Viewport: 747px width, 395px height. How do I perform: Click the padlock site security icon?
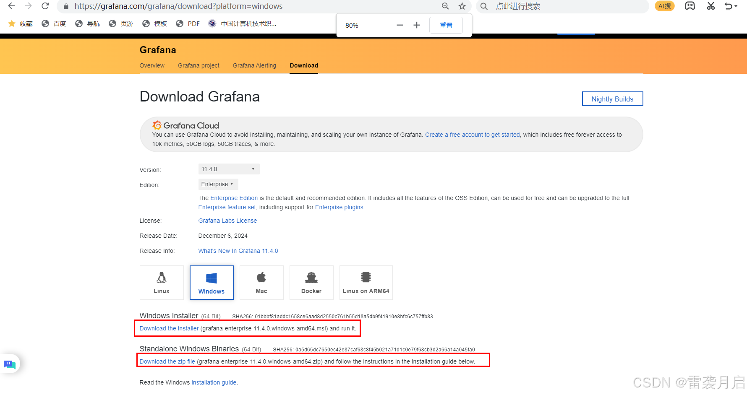66,6
